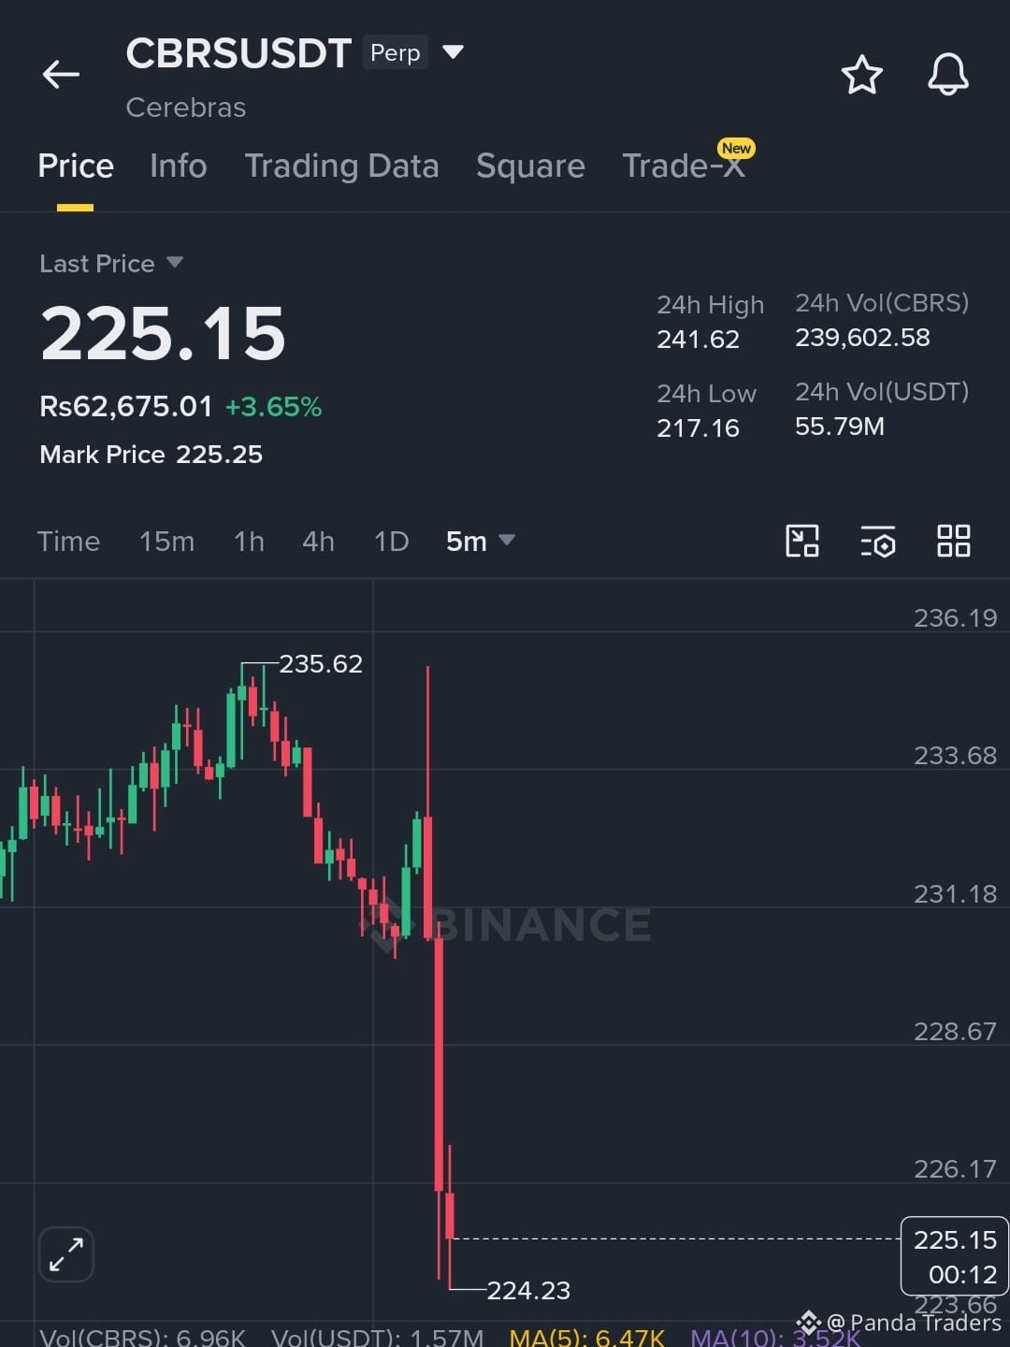Viewport: 1010px width, 1347px height.
Task: Open the grid layout icon
Action: point(953,541)
